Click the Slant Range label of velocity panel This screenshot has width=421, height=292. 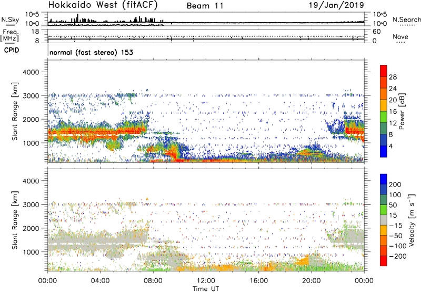point(15,220)
